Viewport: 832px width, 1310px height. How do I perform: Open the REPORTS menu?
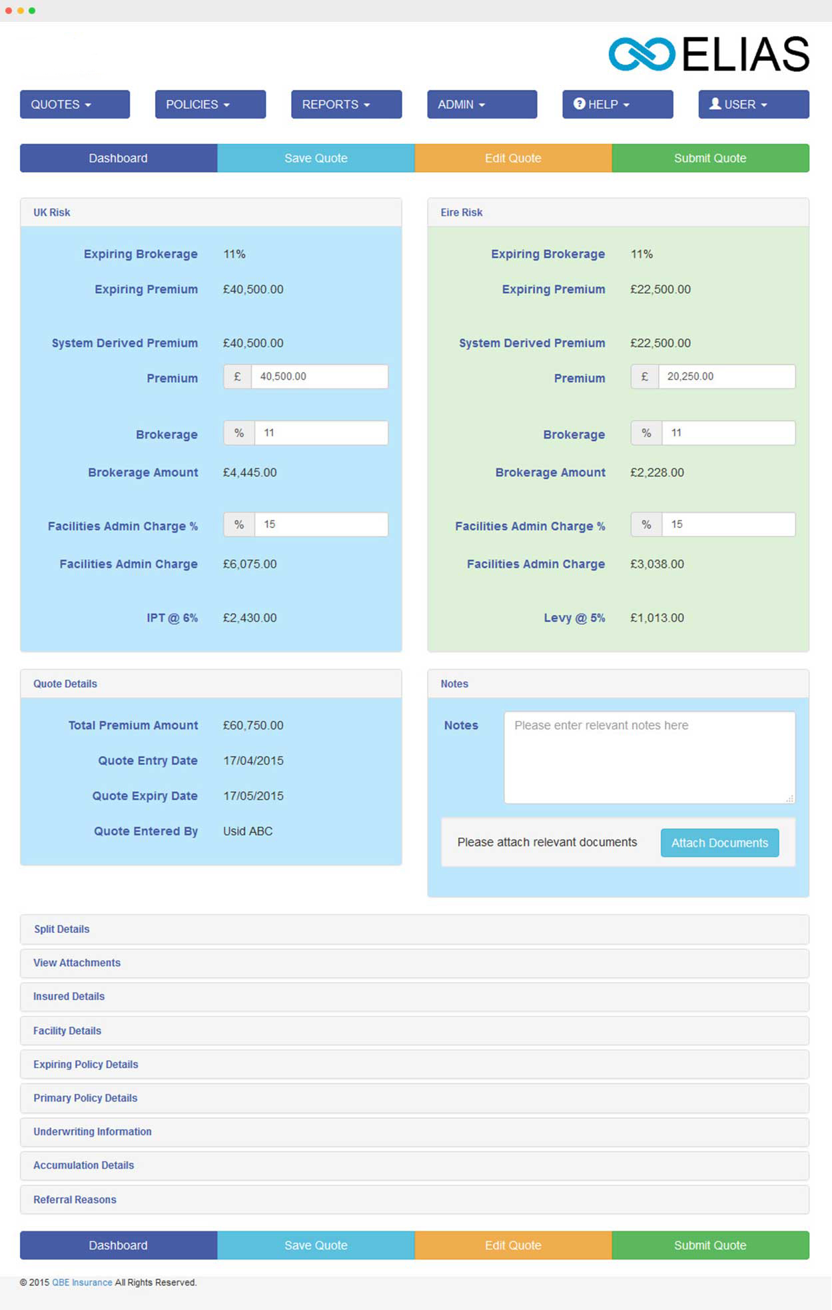346,105
